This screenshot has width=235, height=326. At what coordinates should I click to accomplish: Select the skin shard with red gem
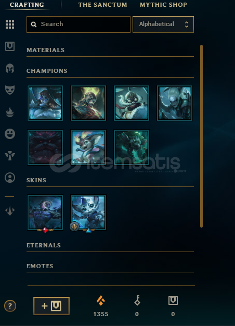[45, 212]
